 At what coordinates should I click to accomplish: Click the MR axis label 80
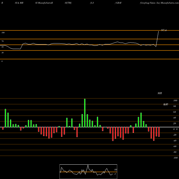[x=175, y=106]
